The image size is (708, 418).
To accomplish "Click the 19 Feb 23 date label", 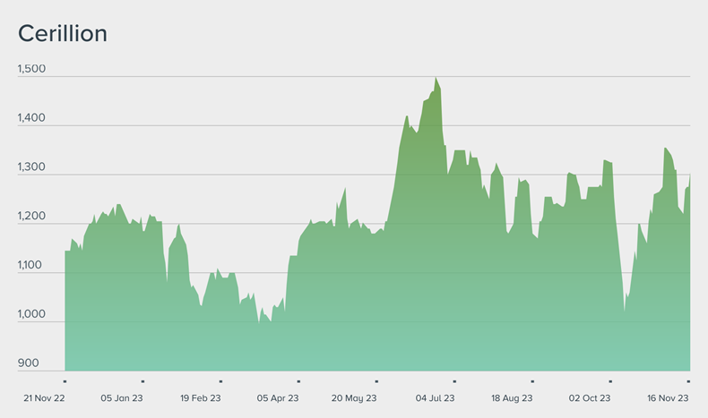I will coord(200,397).
